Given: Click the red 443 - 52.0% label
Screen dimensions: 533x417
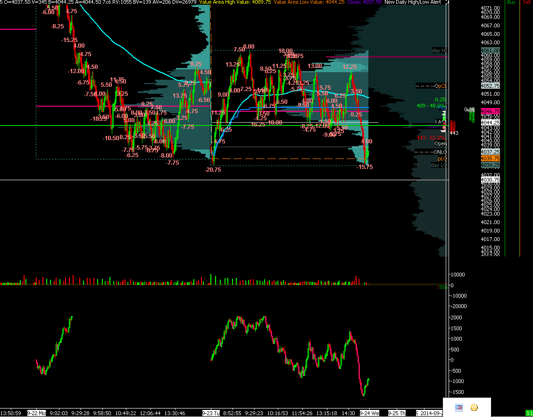Looking at the screenshot, I should tap(431, 138).
